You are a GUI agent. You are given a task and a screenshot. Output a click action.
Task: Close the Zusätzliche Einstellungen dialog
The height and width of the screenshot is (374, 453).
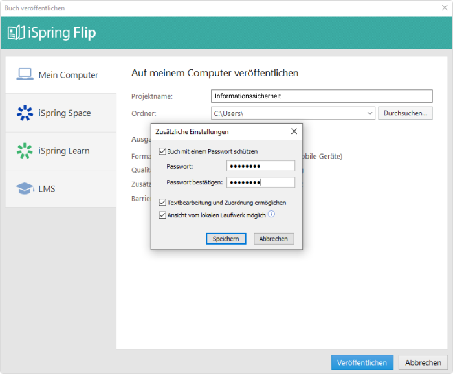(294, 131)
